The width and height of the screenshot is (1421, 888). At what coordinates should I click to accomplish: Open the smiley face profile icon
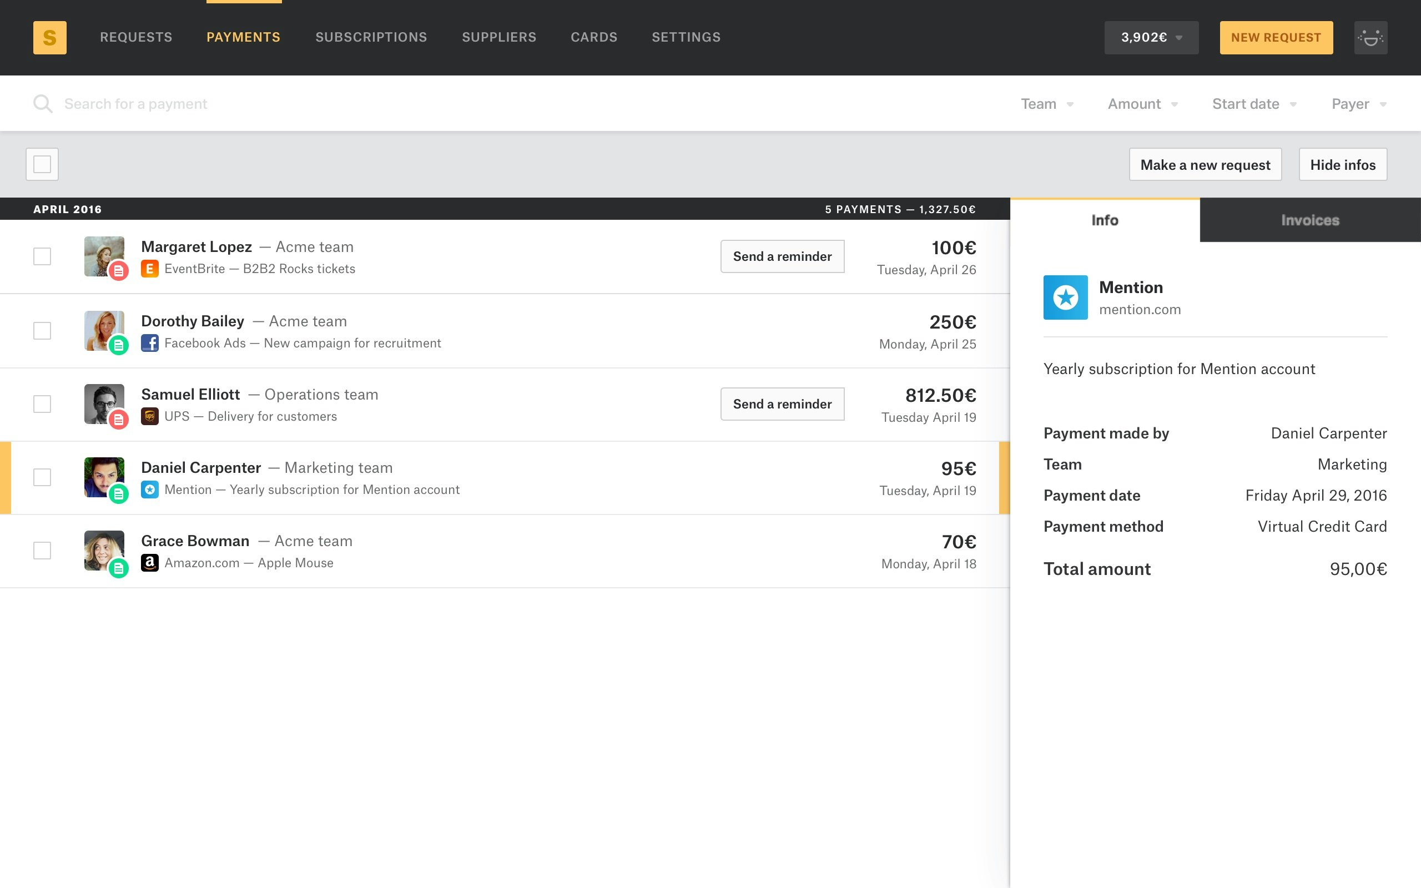click(1370, 38)
